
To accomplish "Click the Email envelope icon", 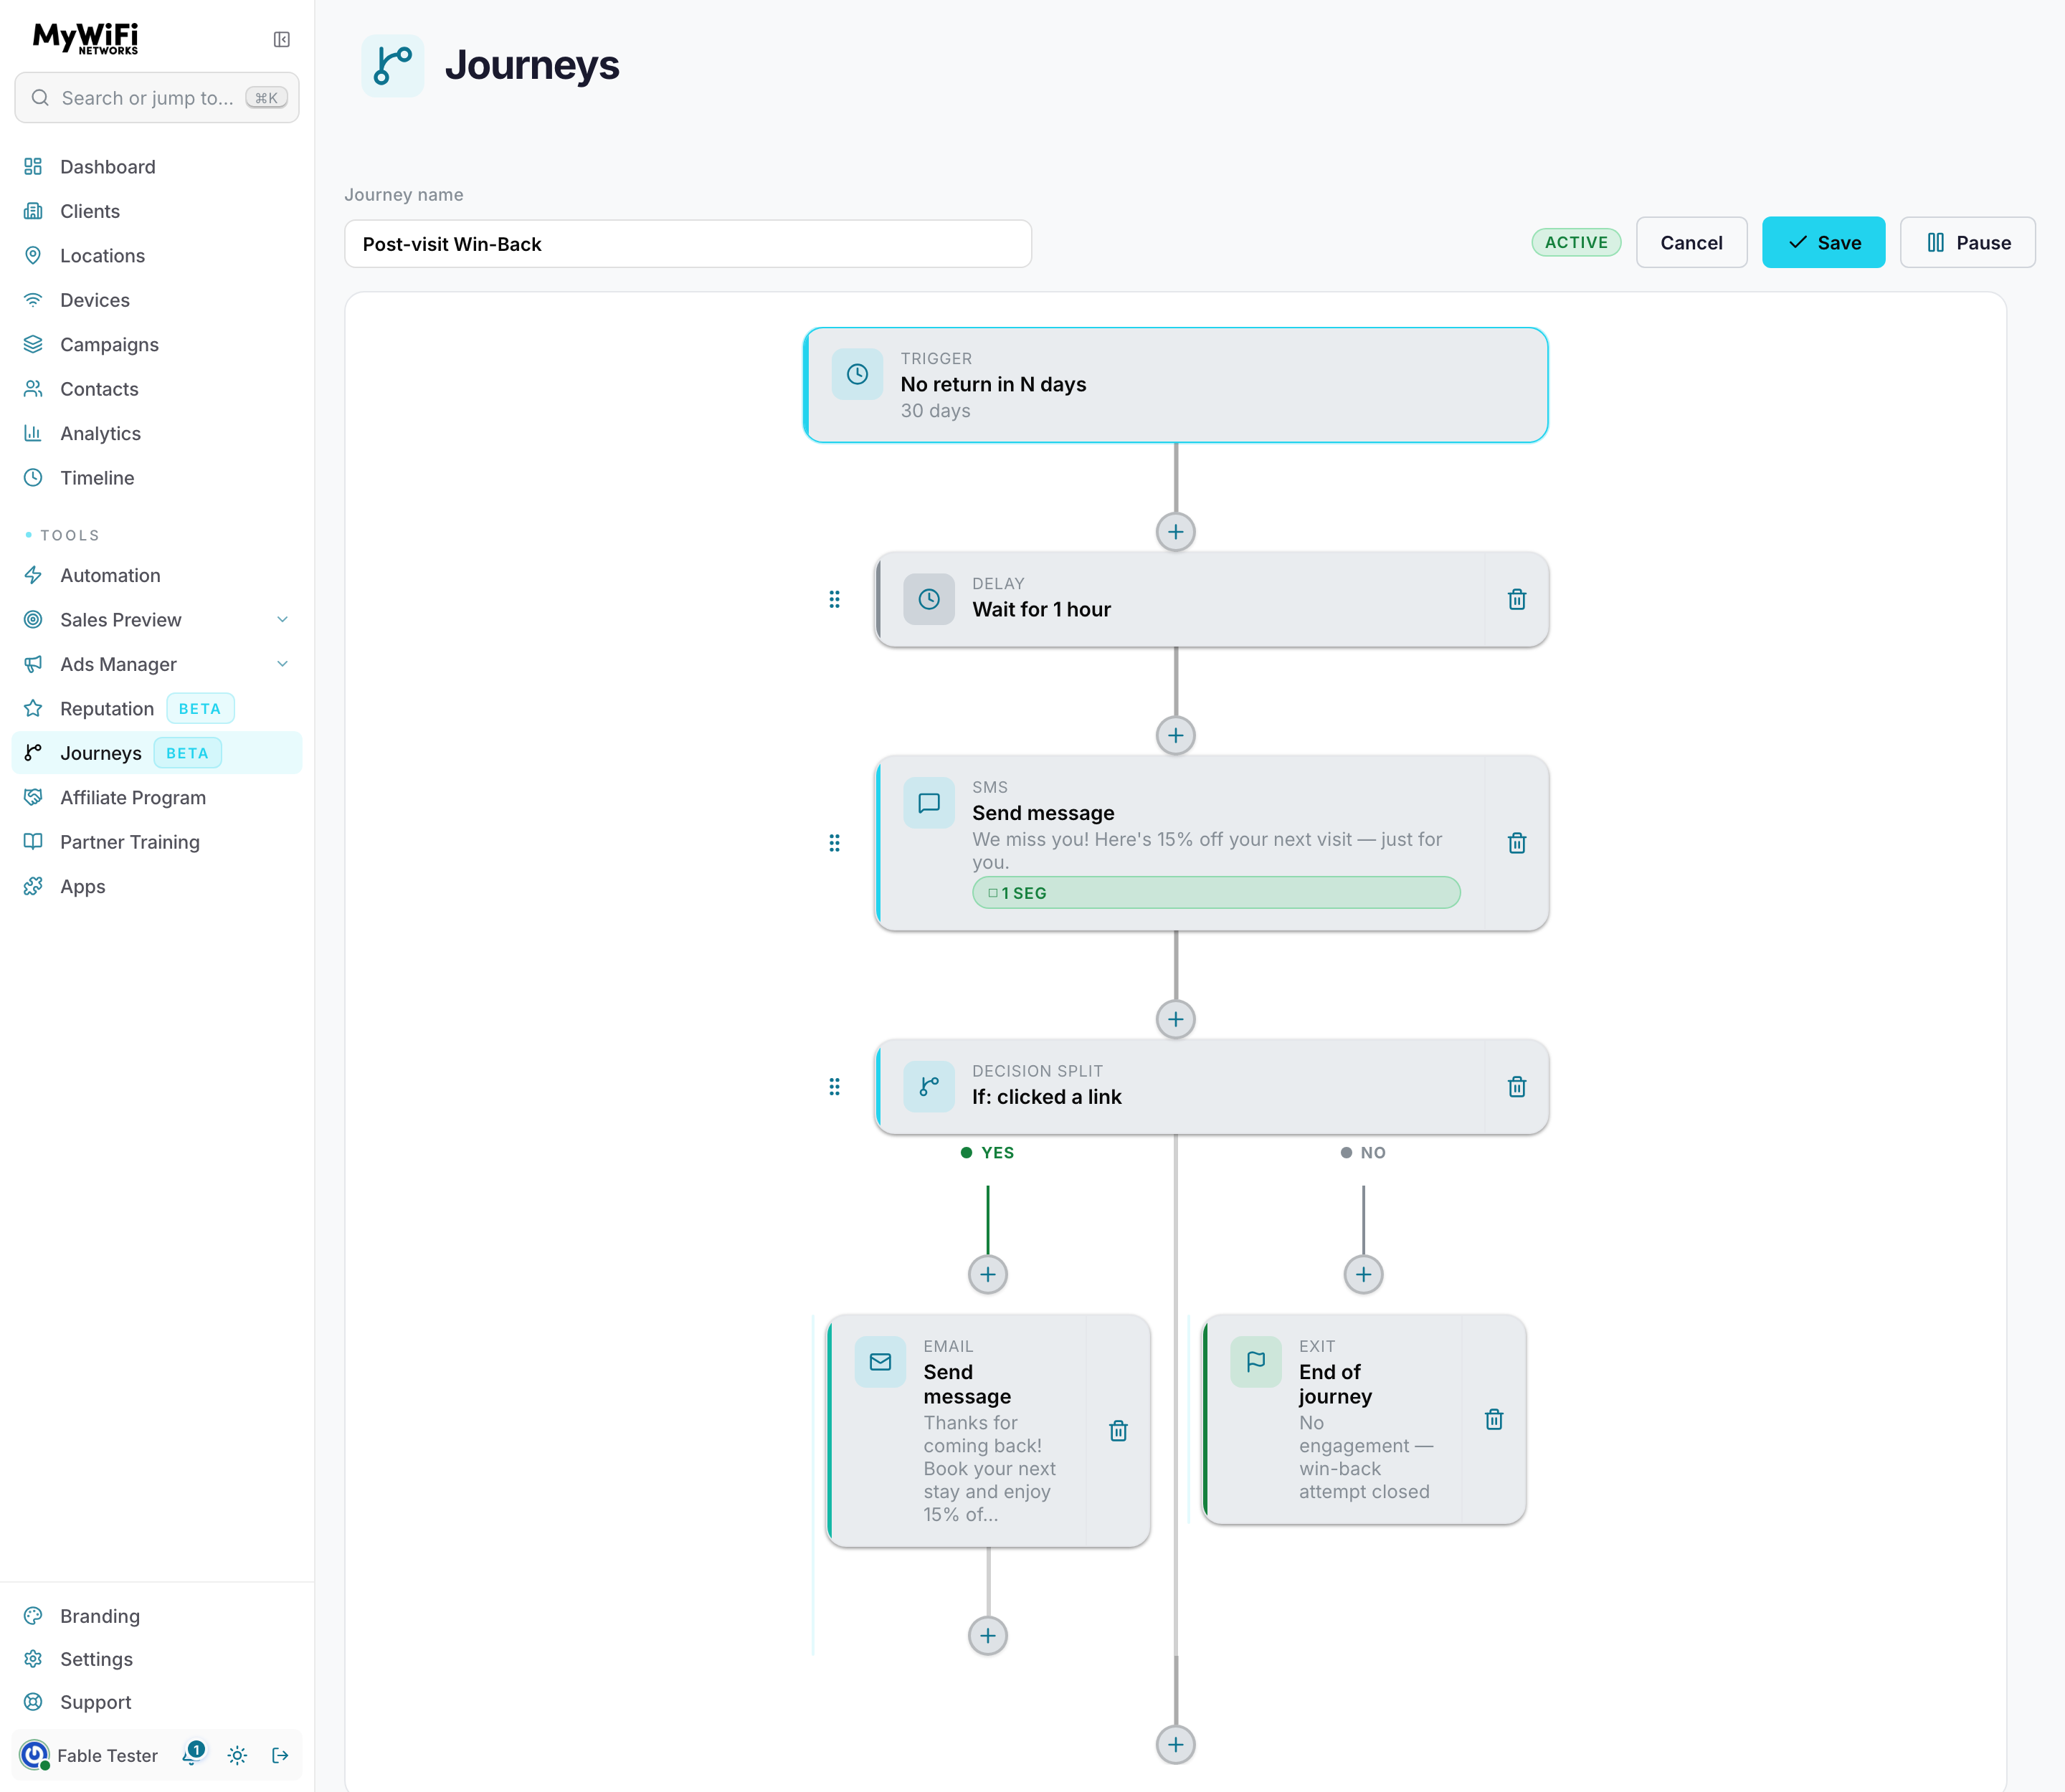I will (x=880, y=1362).
